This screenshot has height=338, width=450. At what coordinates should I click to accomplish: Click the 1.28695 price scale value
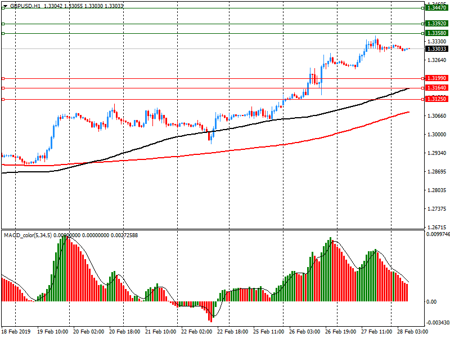pos(437,172)
